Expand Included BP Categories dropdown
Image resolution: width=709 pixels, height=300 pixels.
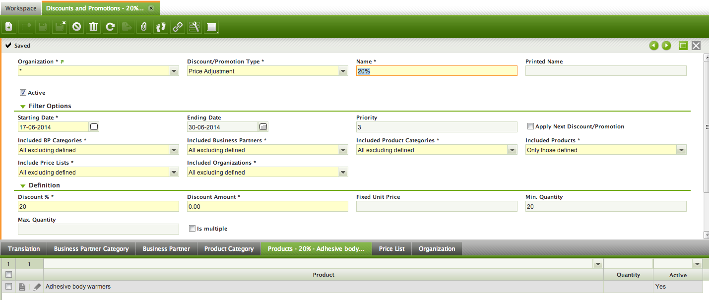pos(174,150)
